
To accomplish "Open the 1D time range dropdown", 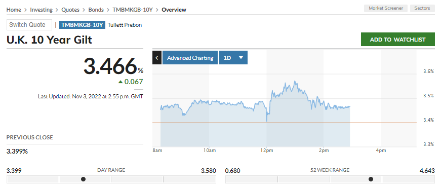I will point(233,58).
